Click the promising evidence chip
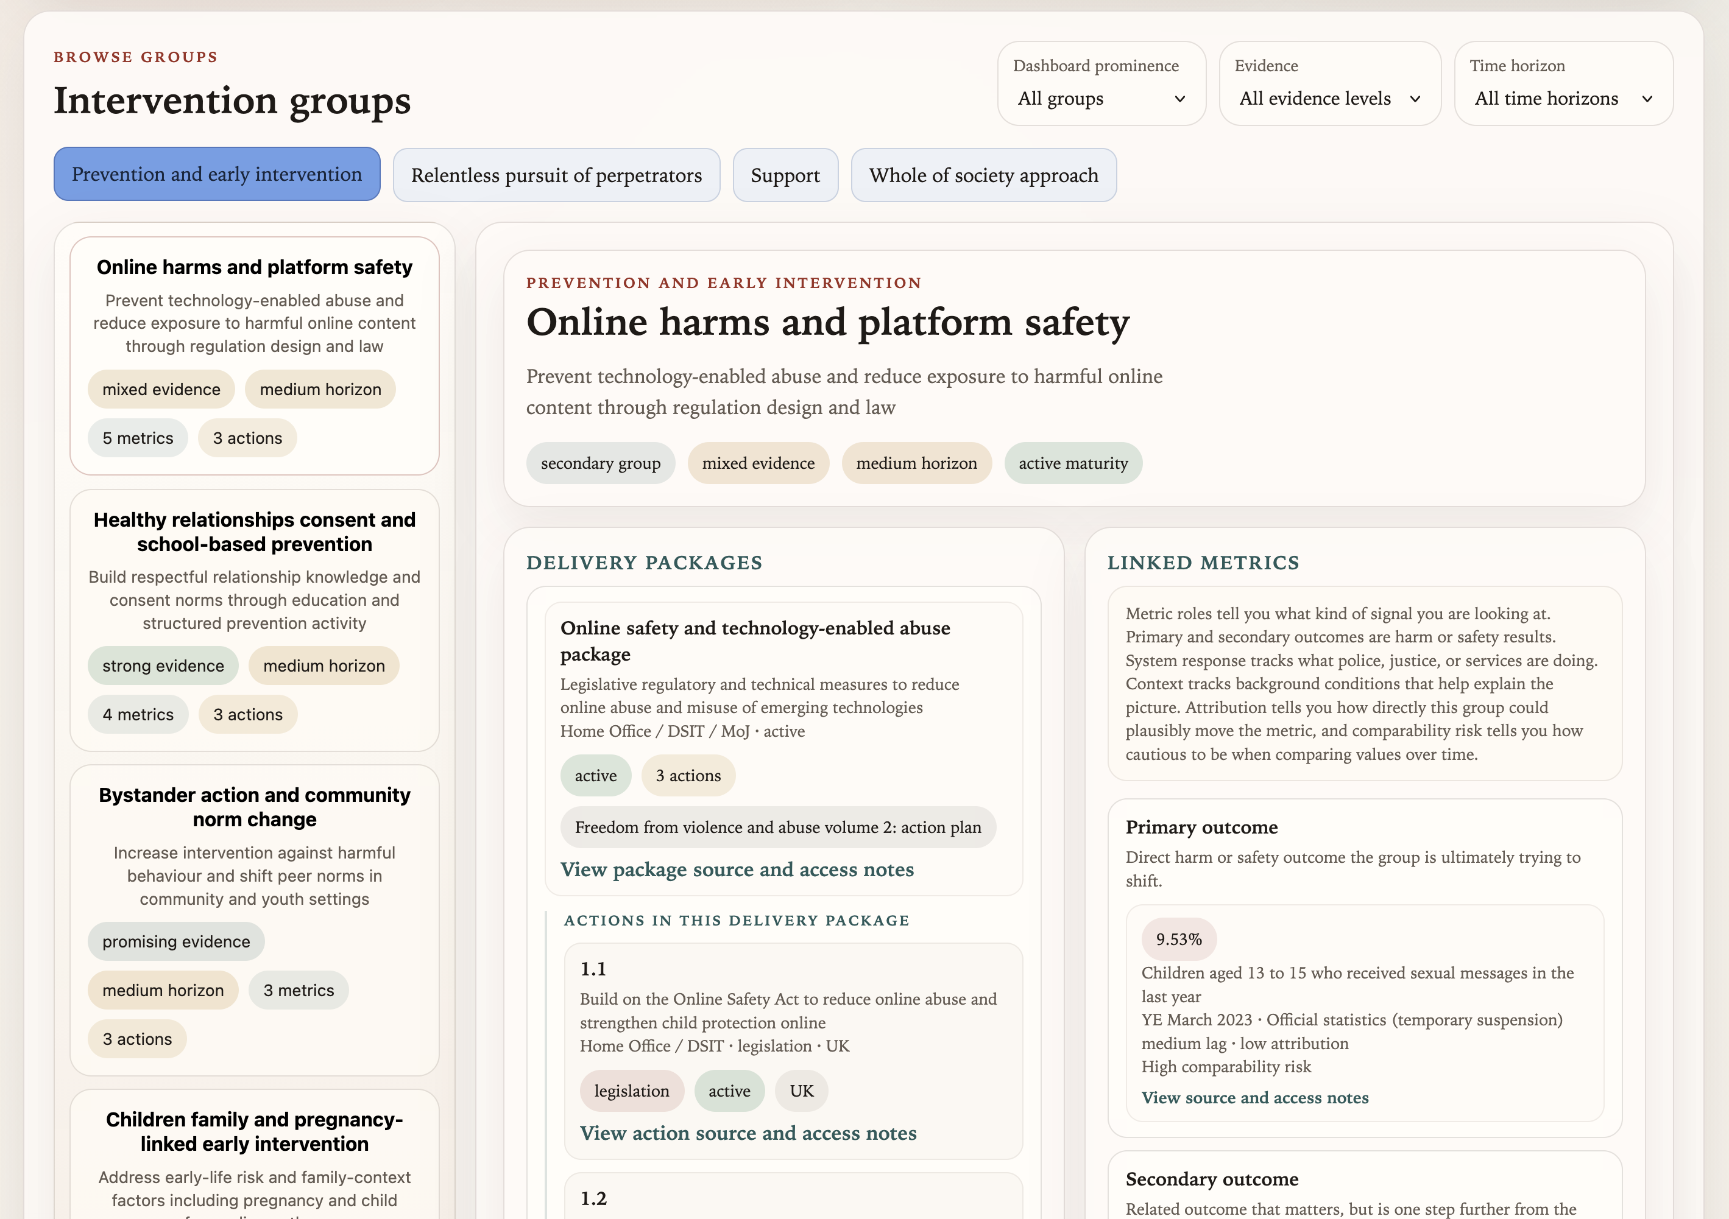This screenshot has height=1219, width=1729. click(x=176, y=942)
